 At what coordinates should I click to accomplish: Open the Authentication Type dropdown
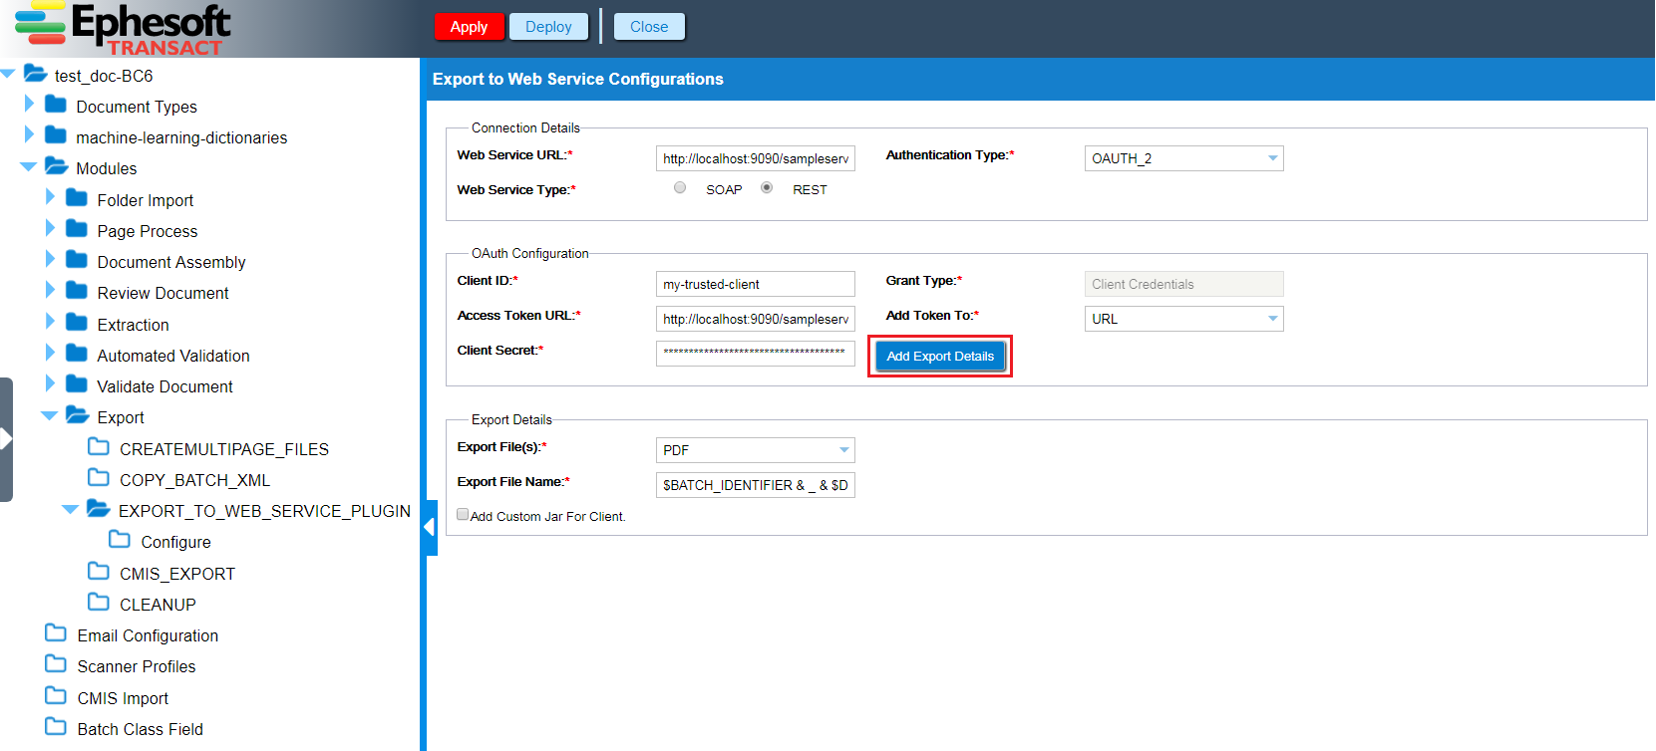pos(1273,158)
